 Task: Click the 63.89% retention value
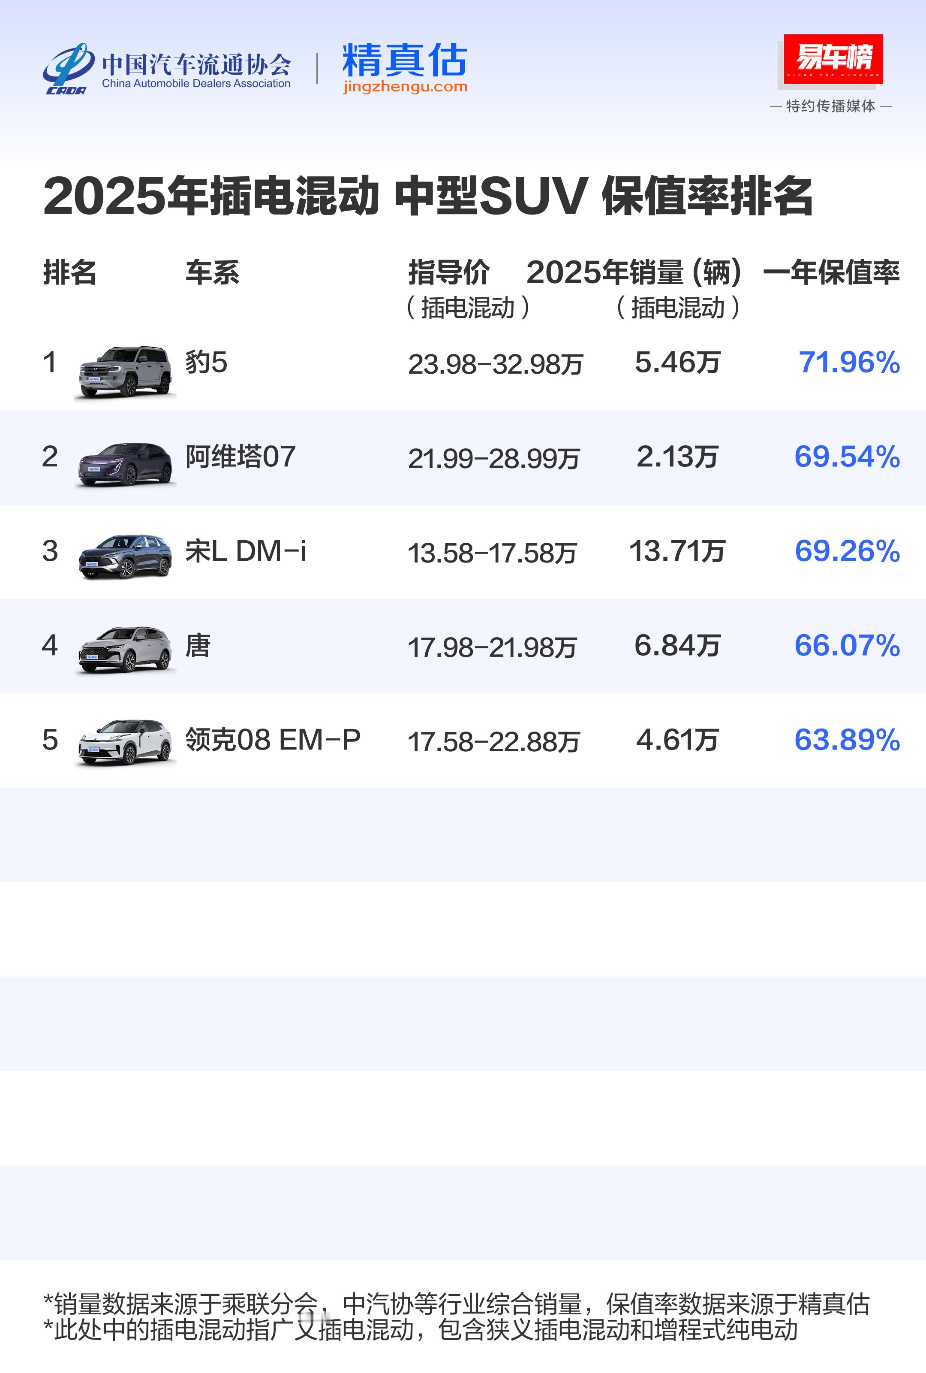point(848,740)
